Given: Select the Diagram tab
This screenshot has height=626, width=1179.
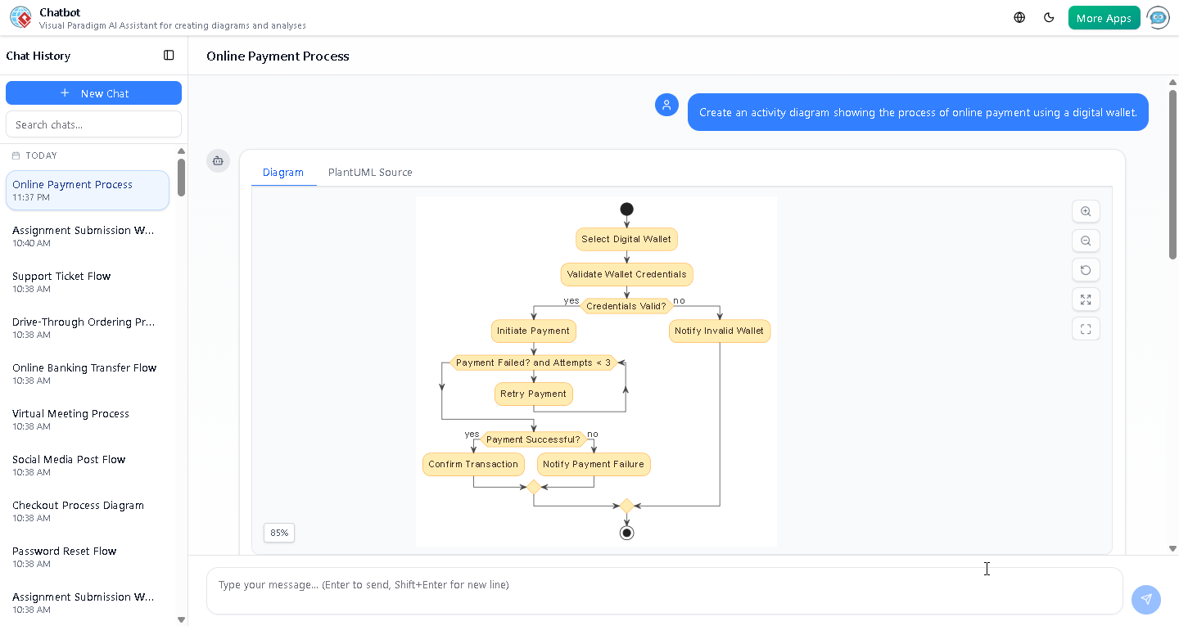Looking at the screenshot, I should click(x=283, y=172).
